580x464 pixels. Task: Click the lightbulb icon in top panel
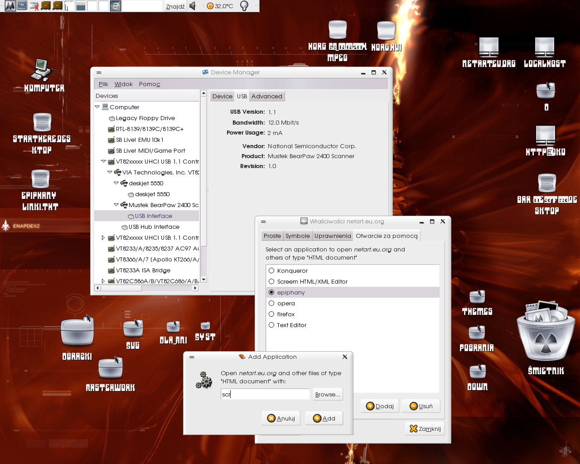pyautogui.click(x=244, y=6)
